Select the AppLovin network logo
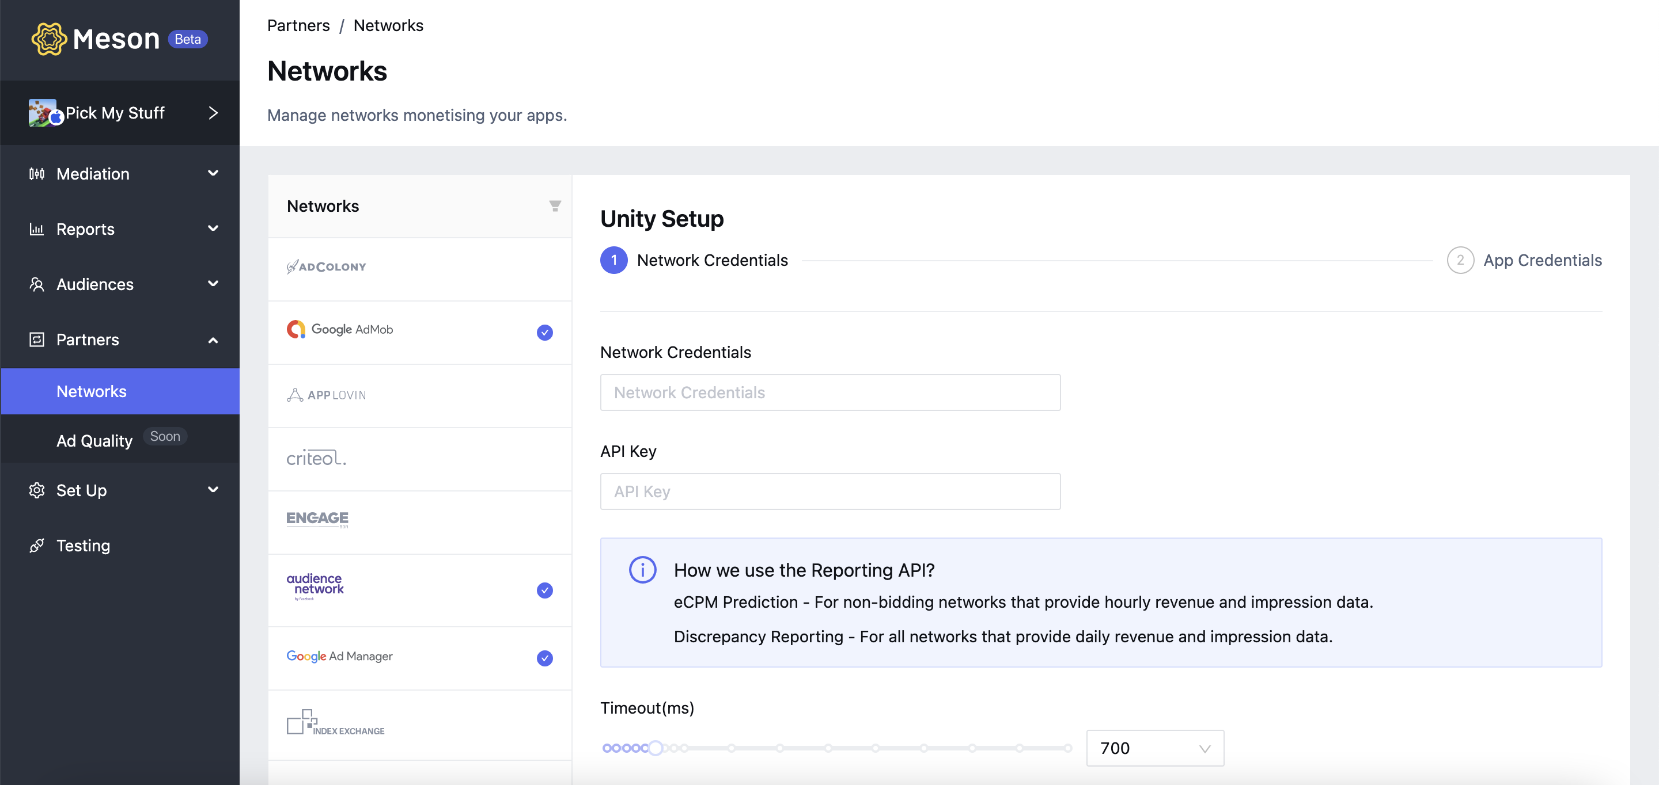The image size is (1659, 785). [326, 395]
